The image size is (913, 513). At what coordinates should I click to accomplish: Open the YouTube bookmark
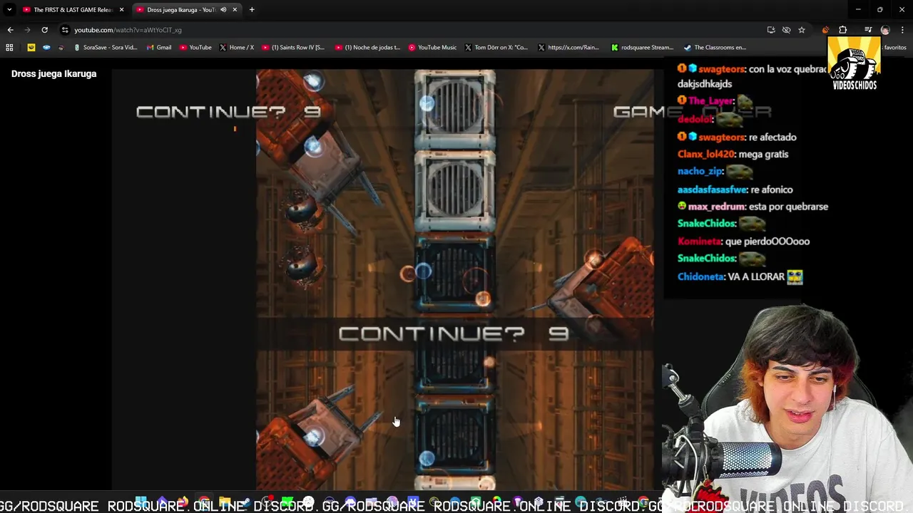click(x=195, y=48)
